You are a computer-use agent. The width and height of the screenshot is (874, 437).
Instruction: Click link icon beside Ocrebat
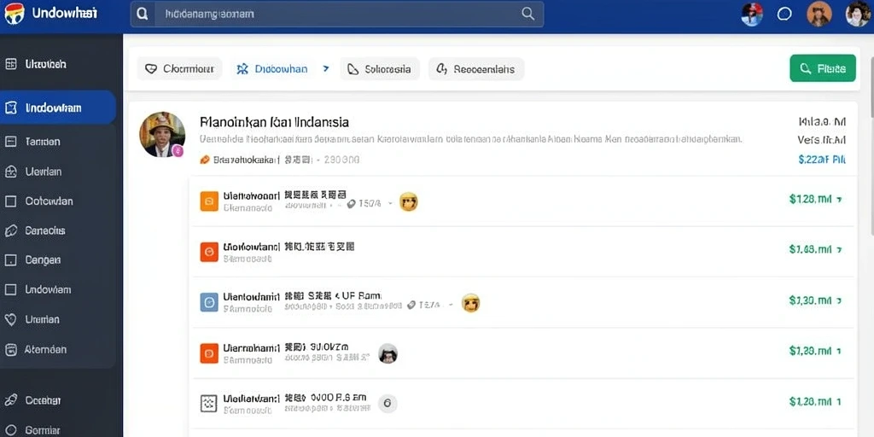coord(10,400)
